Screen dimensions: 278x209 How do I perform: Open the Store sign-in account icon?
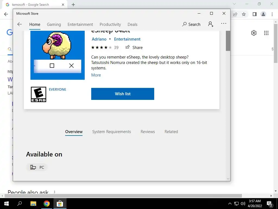(x=211, y=24)
